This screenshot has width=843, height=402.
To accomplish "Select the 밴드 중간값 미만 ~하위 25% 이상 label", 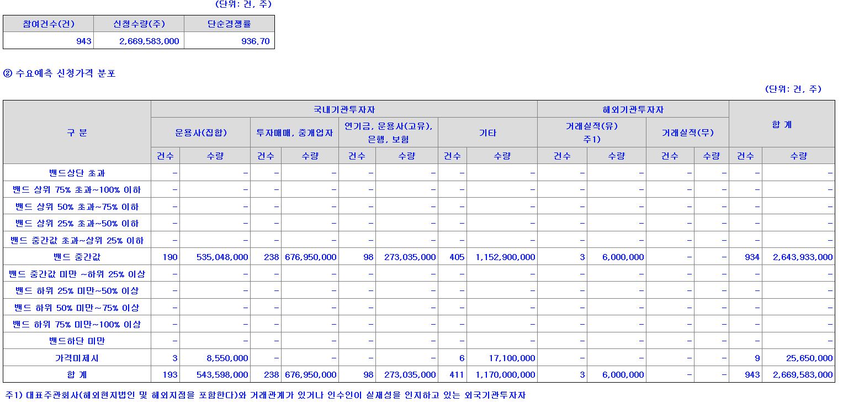I will pos(77,274).
